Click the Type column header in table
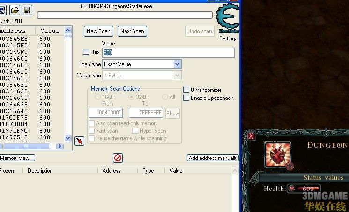349x212 pixels. point(148,171)
